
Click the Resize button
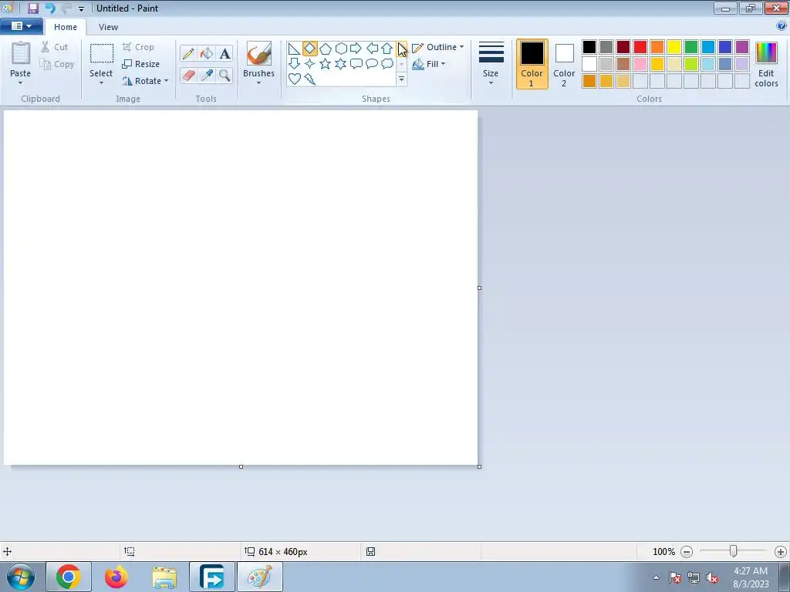pyautogui.click(x=141, y=64)
